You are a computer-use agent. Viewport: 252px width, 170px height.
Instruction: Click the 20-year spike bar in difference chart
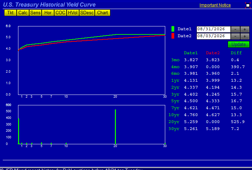(115, 127)
